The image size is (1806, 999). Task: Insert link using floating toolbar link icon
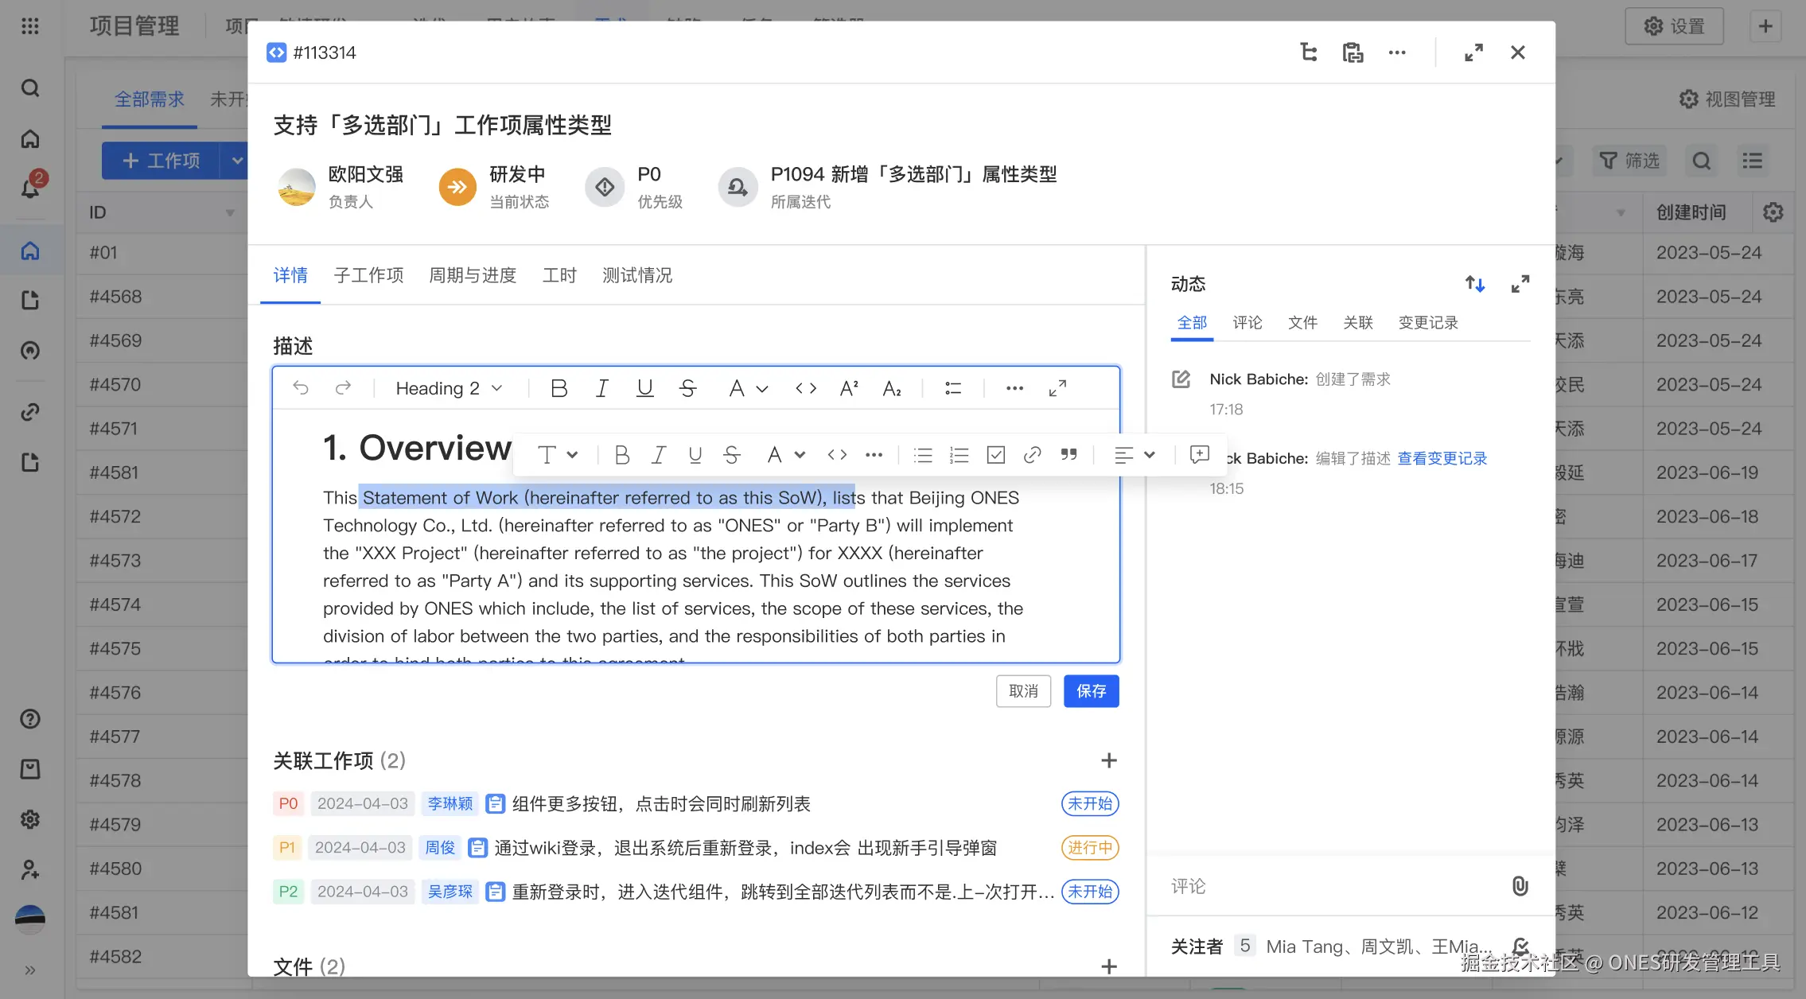[1032, 455]
